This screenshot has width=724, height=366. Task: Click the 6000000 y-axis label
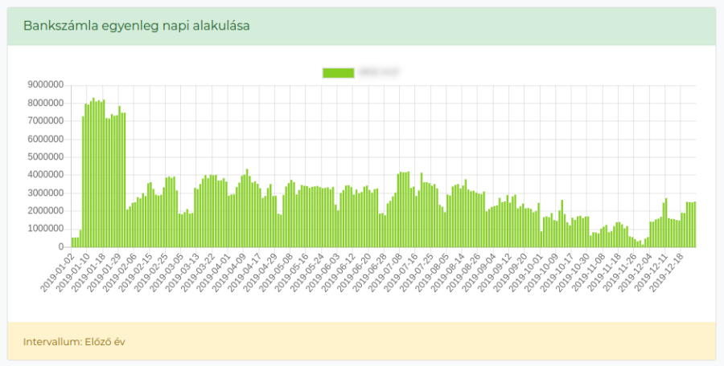coord(45,139)
